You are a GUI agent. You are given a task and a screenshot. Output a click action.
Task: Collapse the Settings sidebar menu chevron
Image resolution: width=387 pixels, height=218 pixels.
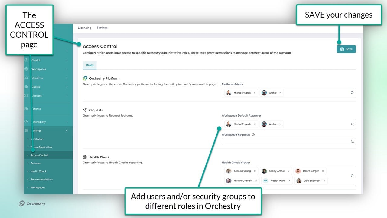67,131
